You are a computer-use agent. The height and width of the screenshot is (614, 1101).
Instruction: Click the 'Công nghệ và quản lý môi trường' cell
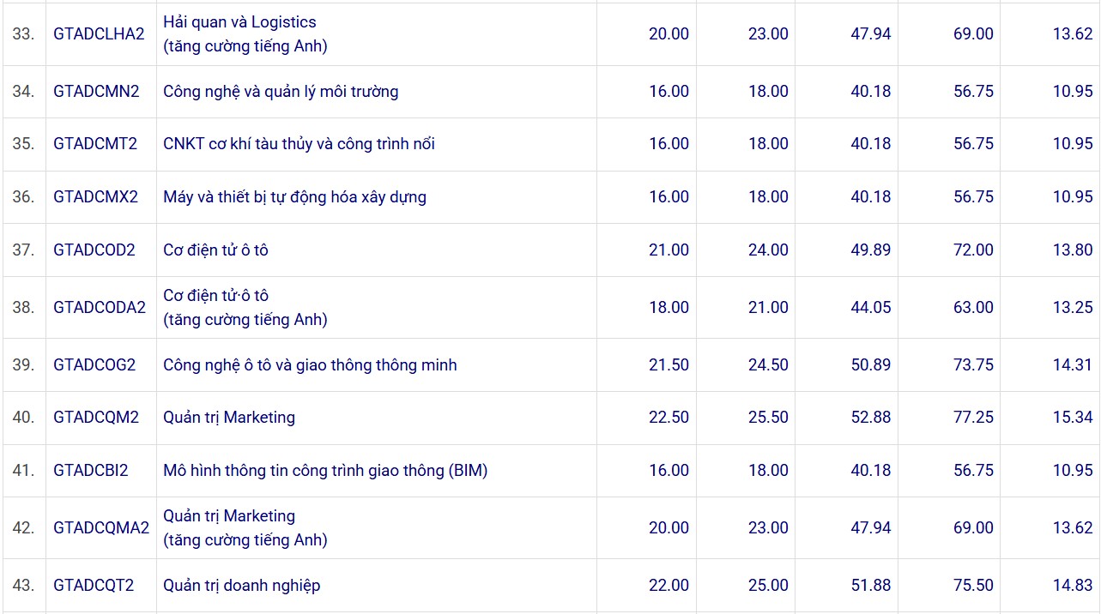pos(281,92)
